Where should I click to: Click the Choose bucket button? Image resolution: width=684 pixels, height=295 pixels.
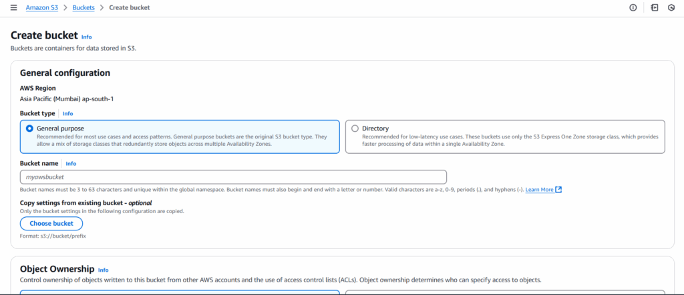tap(51, 224)
